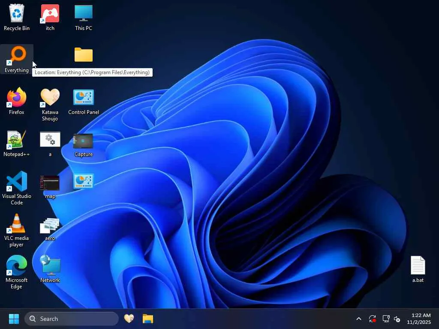Click the sync status tray icon
This screenshot has width=439, height=329.
tap(373, 319)
